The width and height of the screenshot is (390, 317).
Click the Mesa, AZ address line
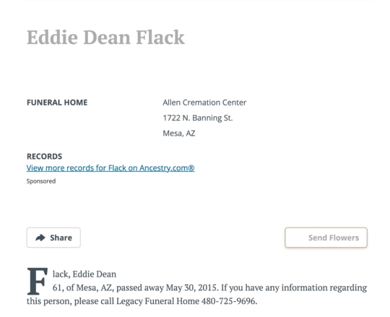tap(179, 134)
